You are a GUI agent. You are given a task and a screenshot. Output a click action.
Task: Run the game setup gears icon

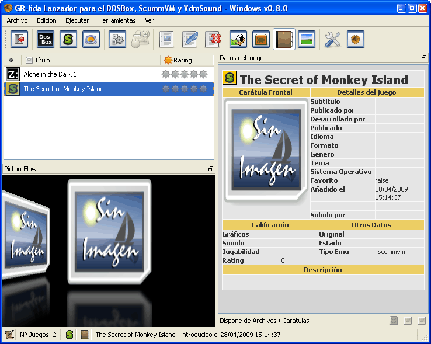[117, 39]
